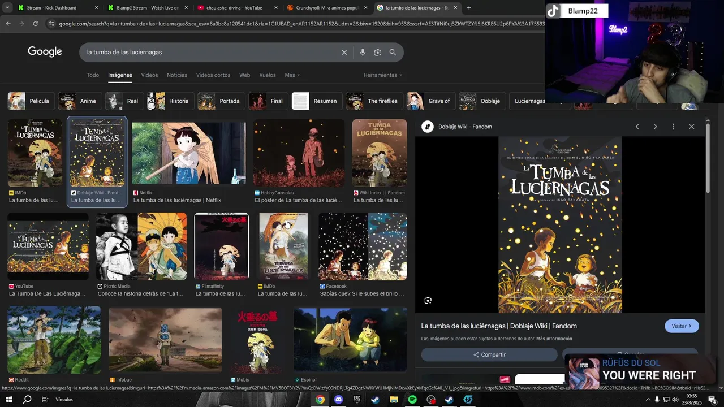Click the Compartir share button

(489, 354)
